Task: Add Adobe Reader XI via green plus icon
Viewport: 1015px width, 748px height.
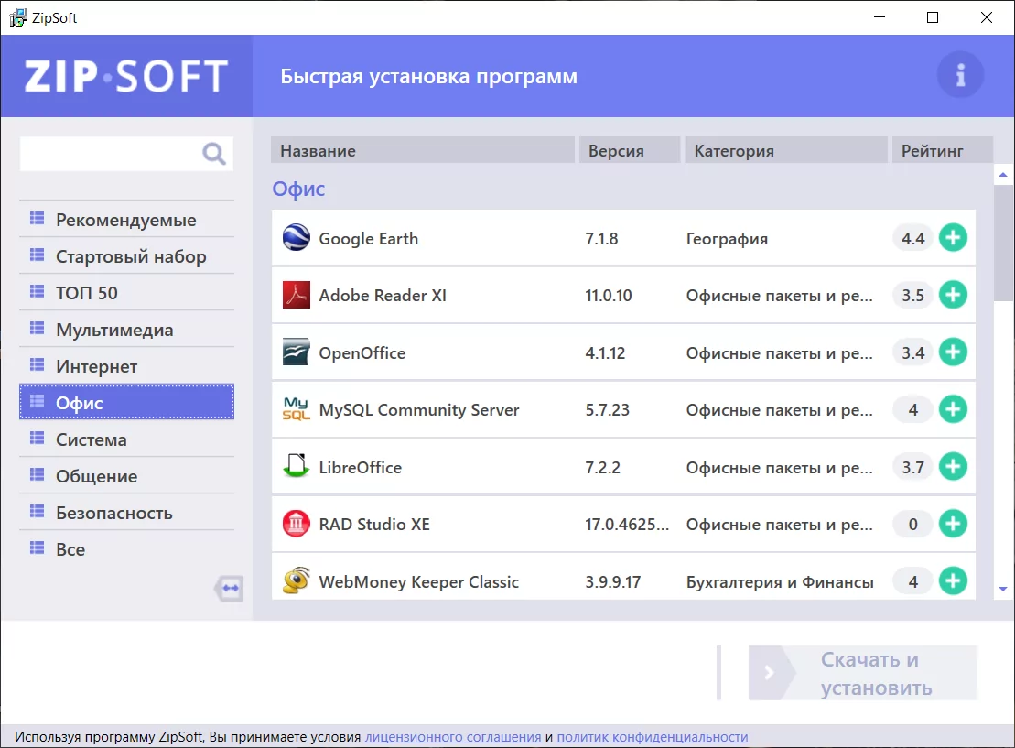Action: click(953, 295)
